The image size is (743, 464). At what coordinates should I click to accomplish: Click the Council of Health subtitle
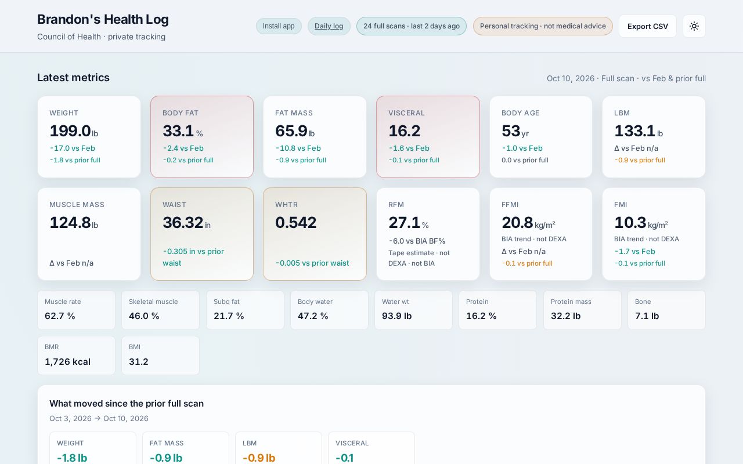[x=101, y=37]
